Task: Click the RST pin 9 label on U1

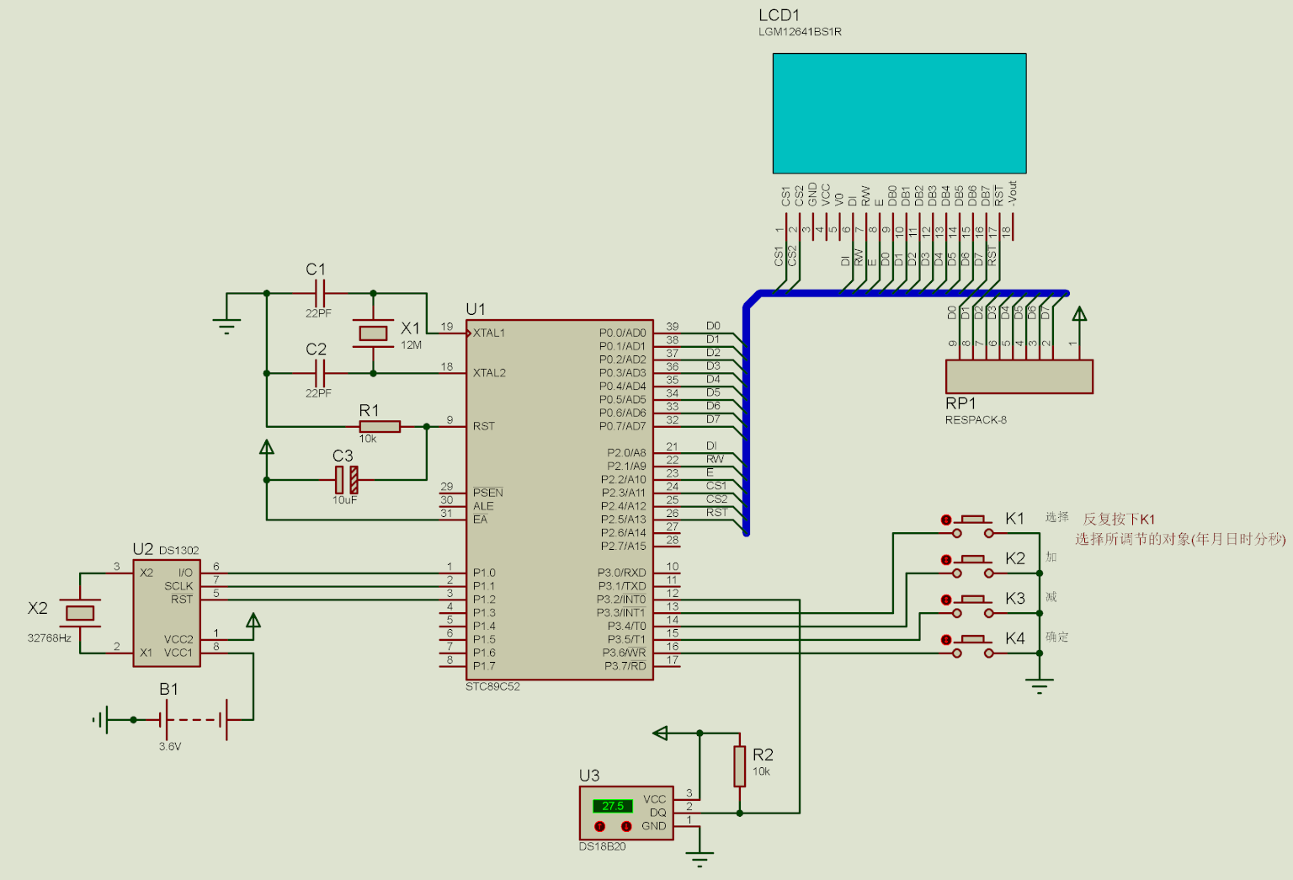Action: click(x=483, y=426)
